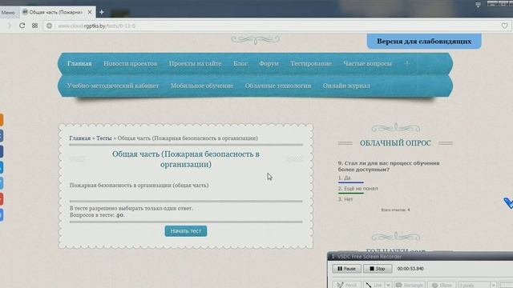Click the Тесты breadcrumb link
This screenshot has width=513, height=288.
coord(104,138)
